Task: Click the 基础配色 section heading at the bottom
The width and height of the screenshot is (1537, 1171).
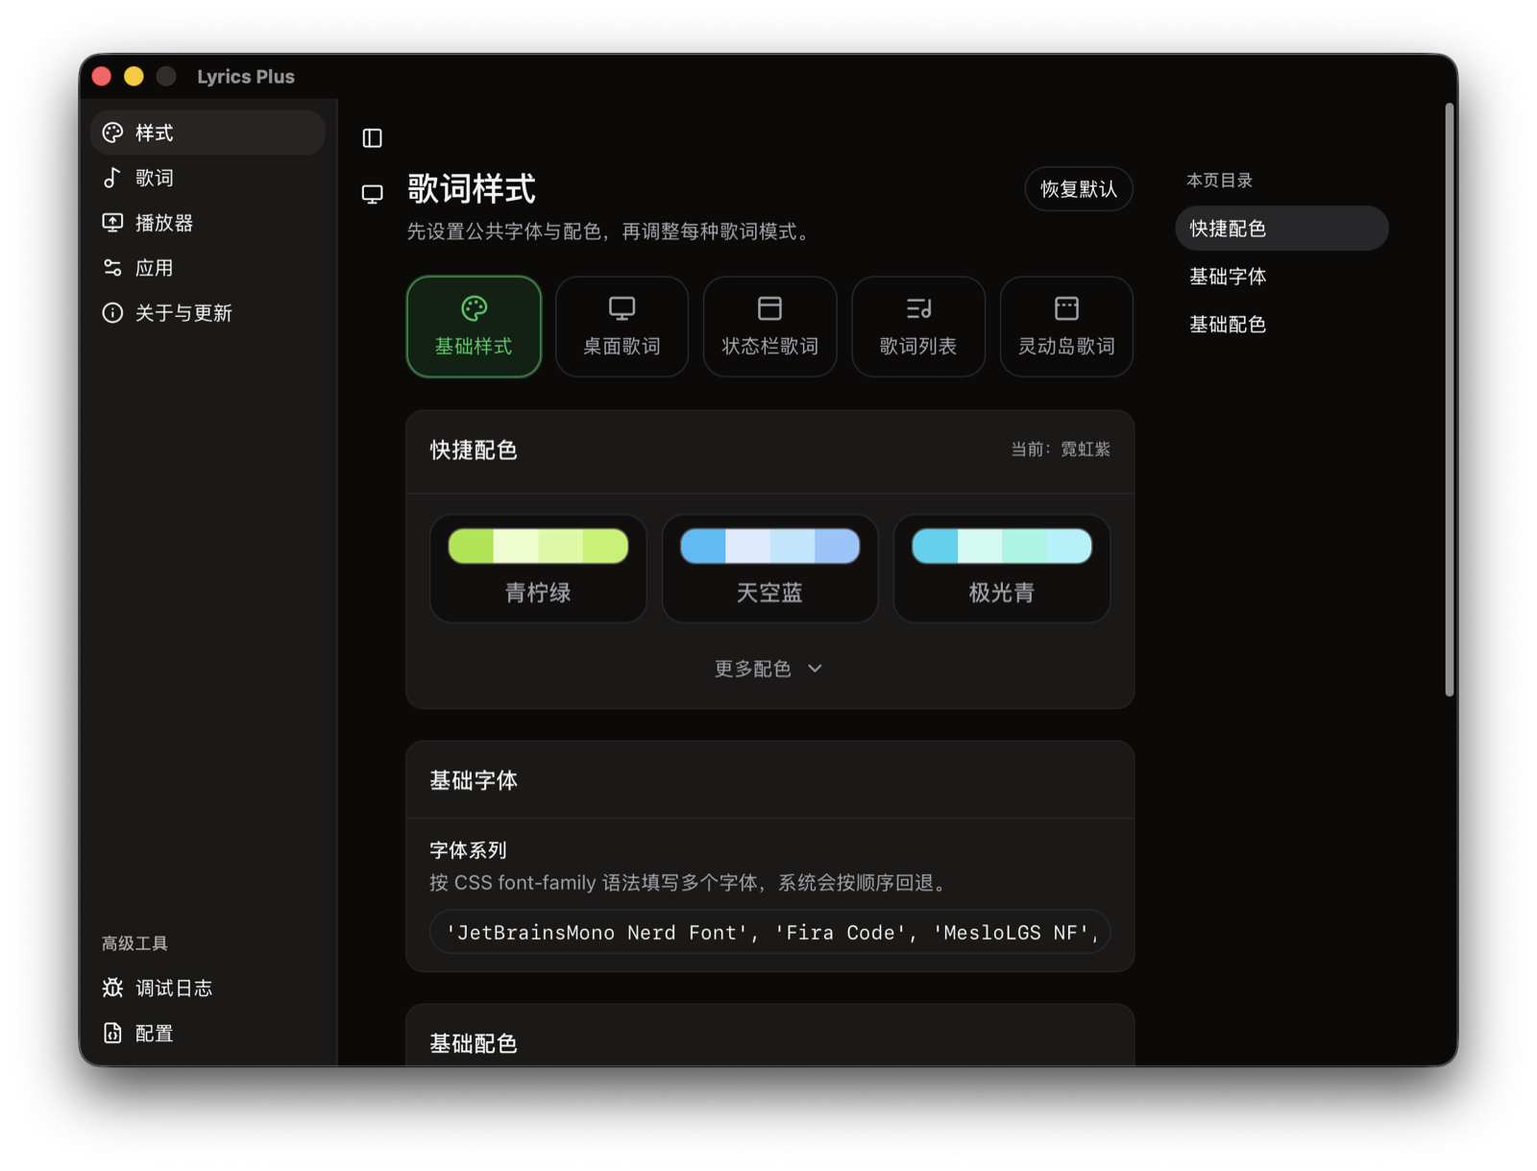Action: (474, 1043)
